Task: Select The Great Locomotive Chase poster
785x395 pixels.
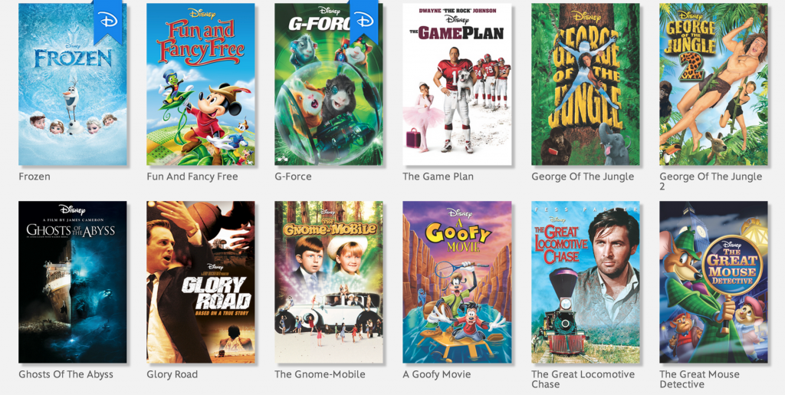Action: coord(585,281)
